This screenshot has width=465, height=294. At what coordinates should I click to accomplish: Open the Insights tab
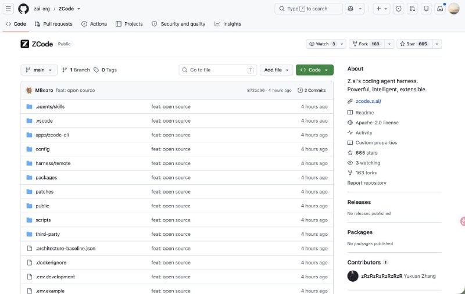click(228, 24)
